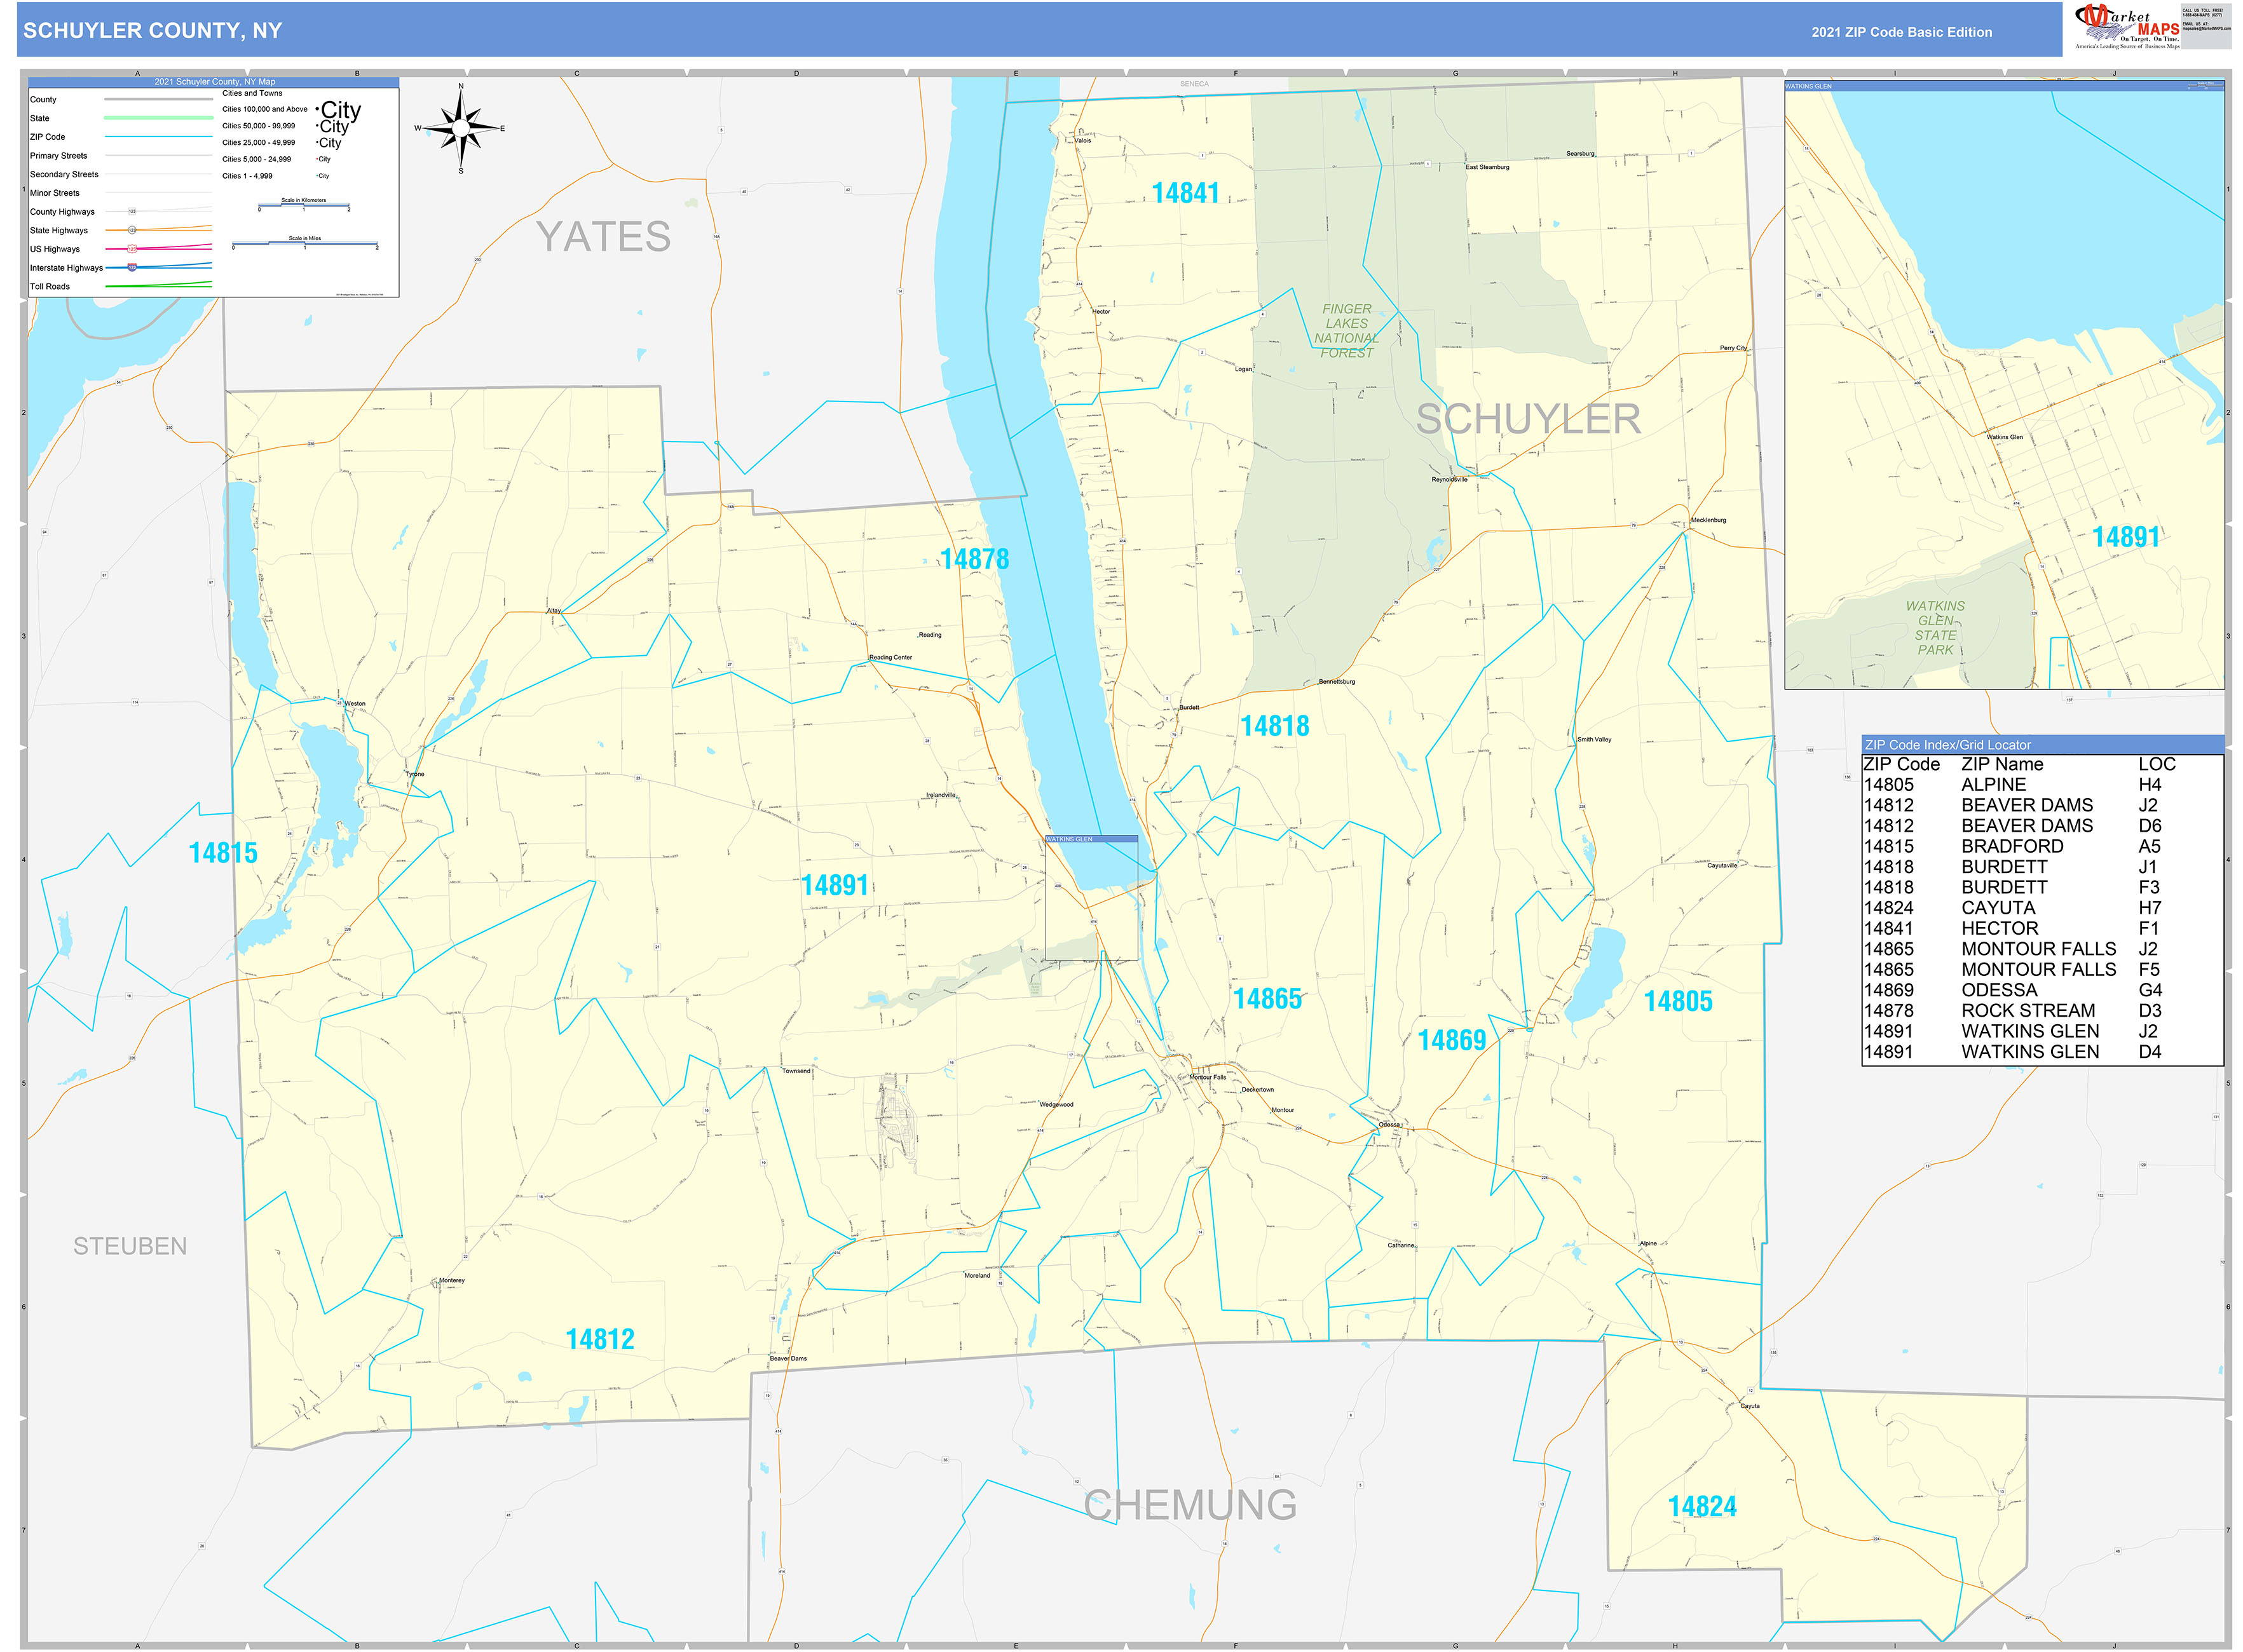Select the Interstate Highways shield icon in legend
The height and width of the screenshot is (1652, 2243).
pyautogui.click(x=133, y=267)
